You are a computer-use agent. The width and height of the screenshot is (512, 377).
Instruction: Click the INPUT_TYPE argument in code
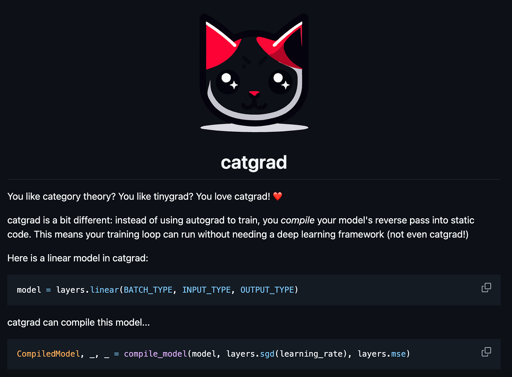[206, 290]
